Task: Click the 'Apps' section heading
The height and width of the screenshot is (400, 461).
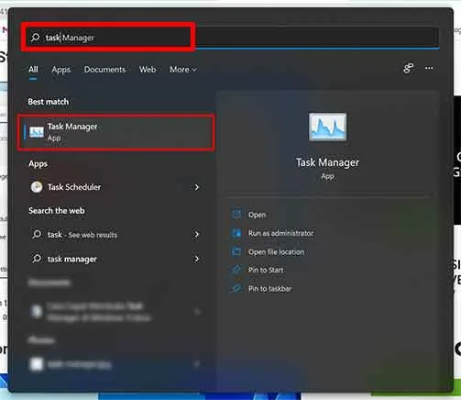Action: (x=38, y=164)
